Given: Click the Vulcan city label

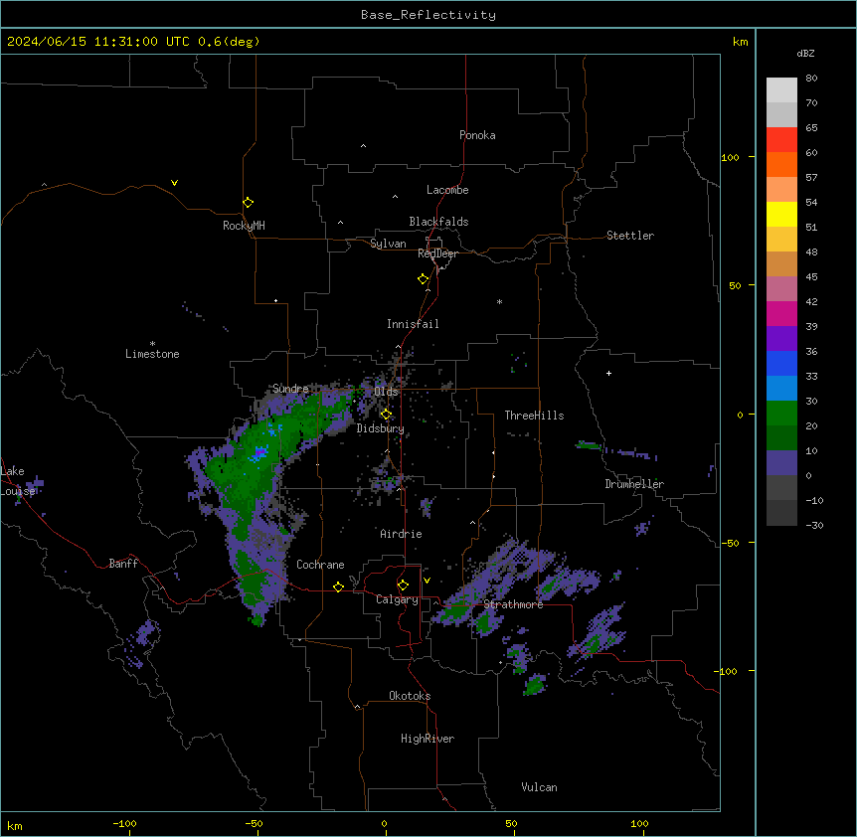Looking at the screenshot, I should (x=540, y=787).
